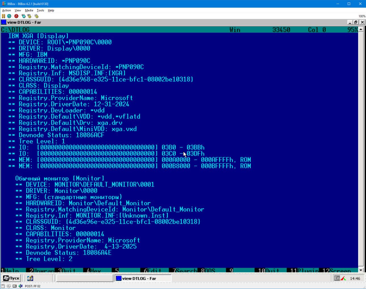Click the En keyboard layout indicator
The image size is (366, 289).
pos(337,279)
